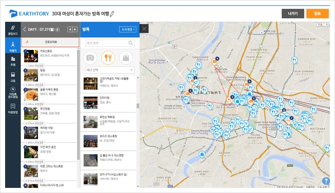Click the itinerary list scrollbar thumb
The height and width of the screenshot is (193, 335).
[x=78, y=105]
